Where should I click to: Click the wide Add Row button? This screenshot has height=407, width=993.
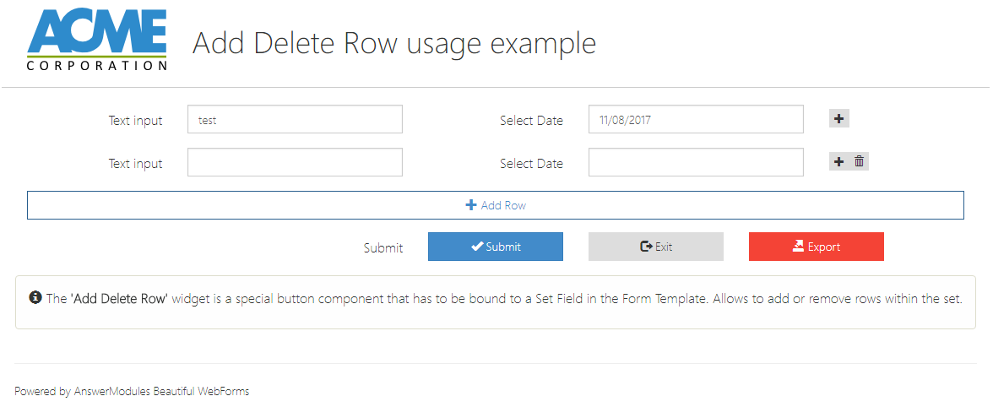point(496,205)
